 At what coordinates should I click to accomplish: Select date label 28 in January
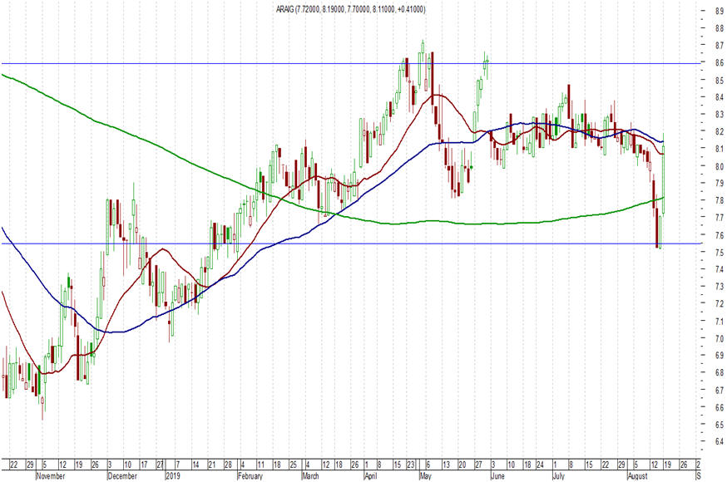point(228,465)
